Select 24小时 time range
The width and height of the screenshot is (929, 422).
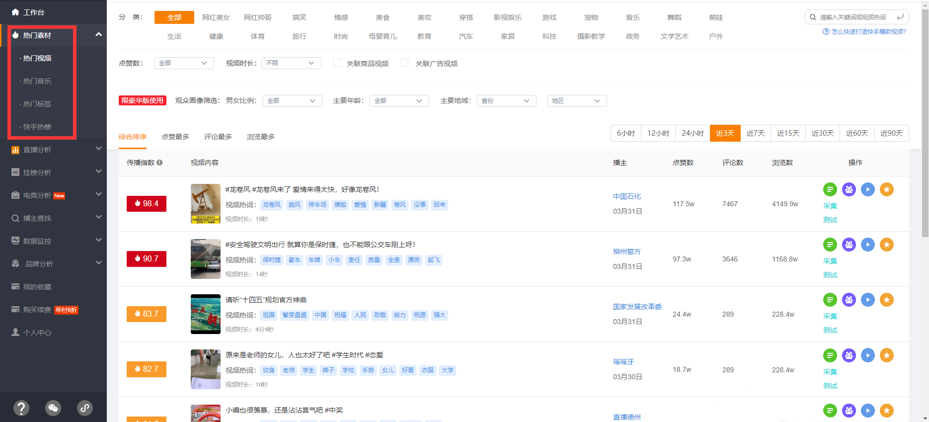click(x=693, y=133)
